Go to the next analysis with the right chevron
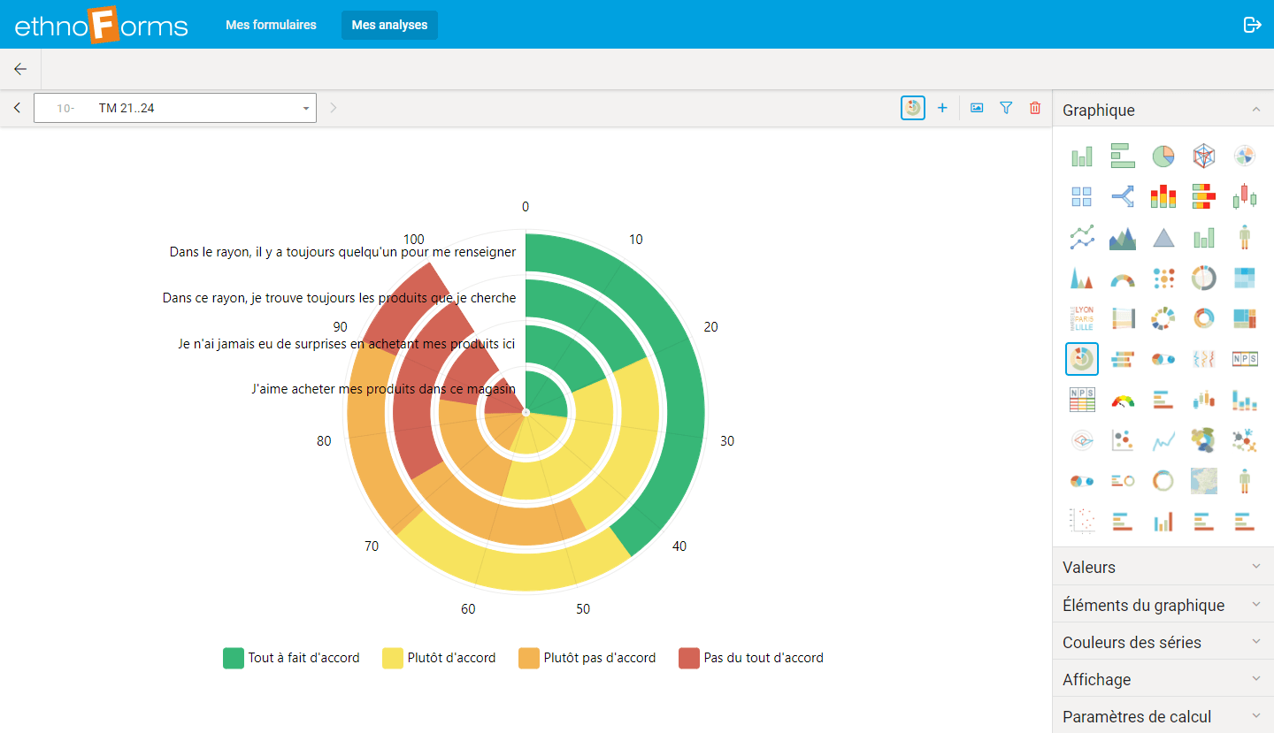 [x=334, y=108]
